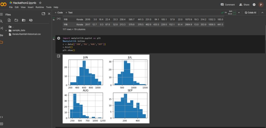Screen dimensions: 266x128
Task: Share the notebook
Action: (244, 5)
